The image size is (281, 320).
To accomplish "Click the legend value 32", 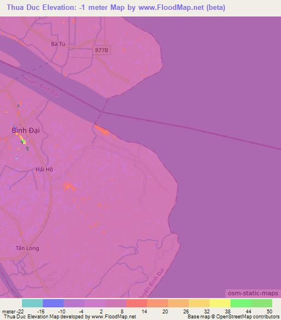I will point(207,311).
